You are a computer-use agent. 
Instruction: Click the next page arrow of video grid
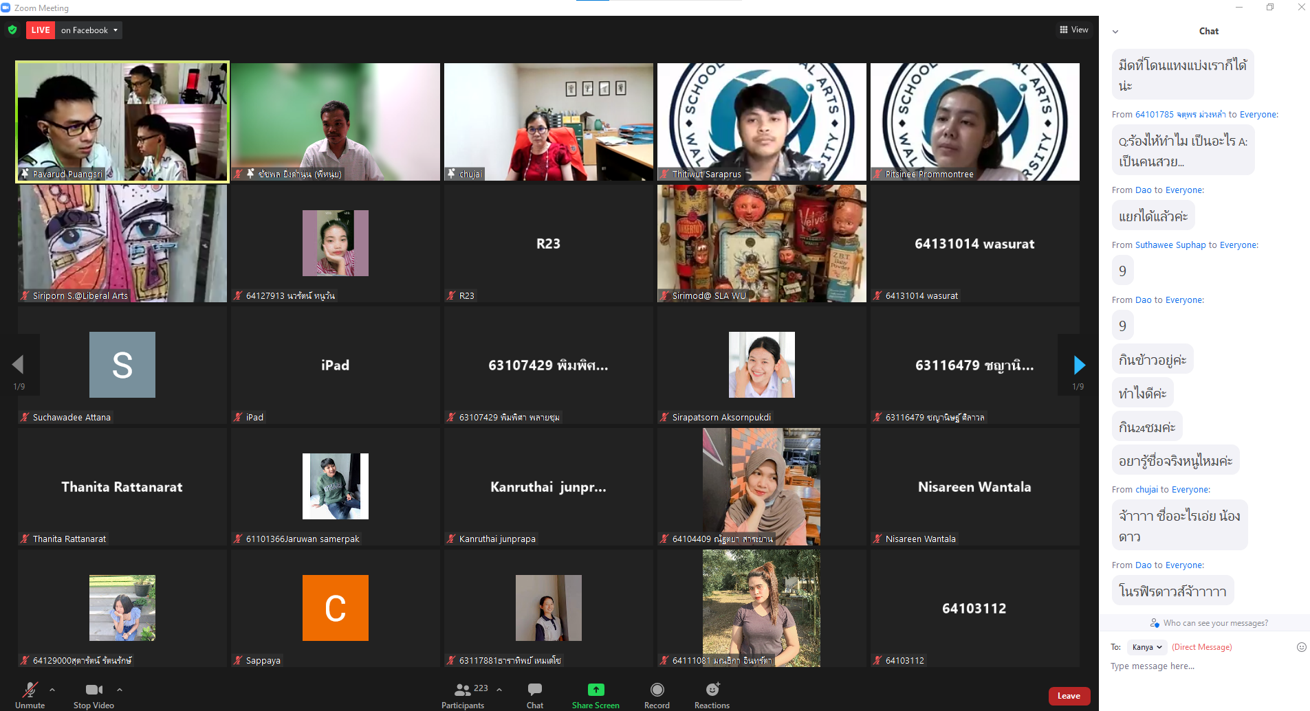[1078, 365]
